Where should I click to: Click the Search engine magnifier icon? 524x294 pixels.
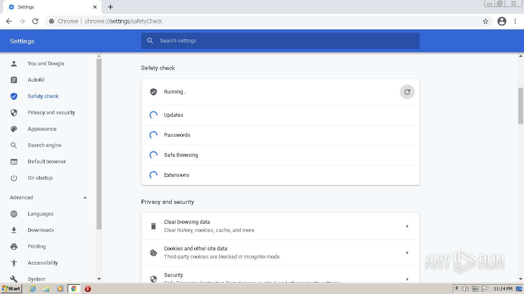(x=14, y=145)
